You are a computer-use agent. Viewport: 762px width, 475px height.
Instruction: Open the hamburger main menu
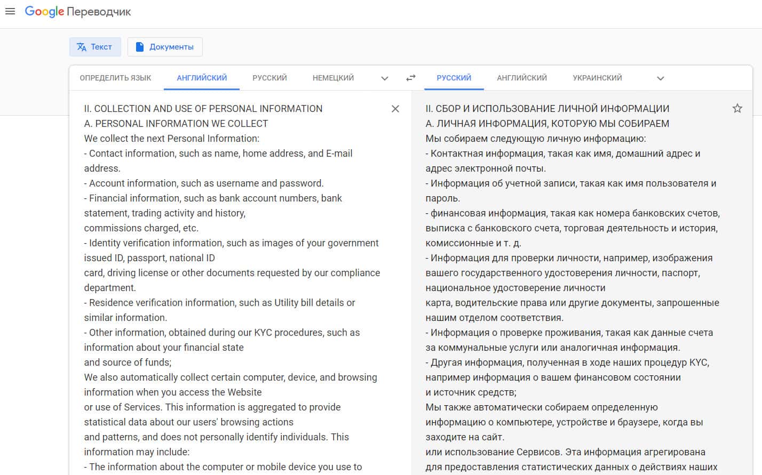click(x=10, y=11)
